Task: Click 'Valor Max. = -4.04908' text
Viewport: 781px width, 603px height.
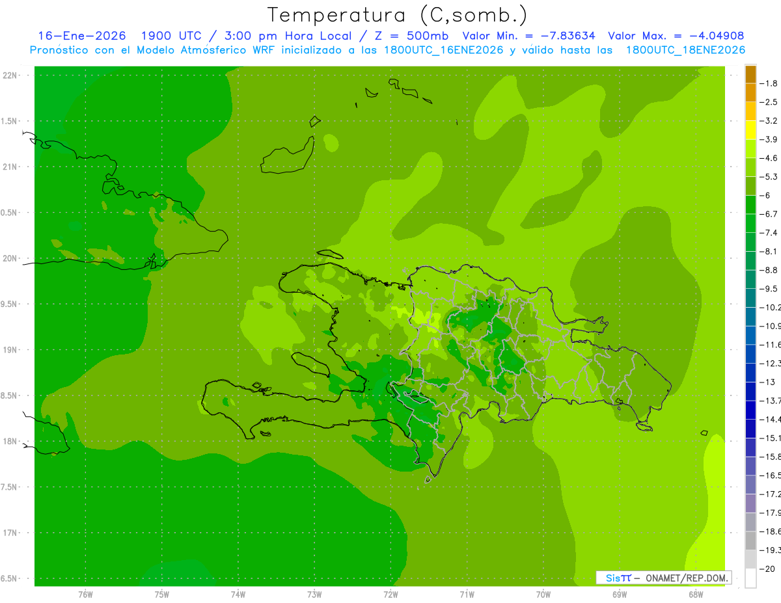Action: coord(676,36)
